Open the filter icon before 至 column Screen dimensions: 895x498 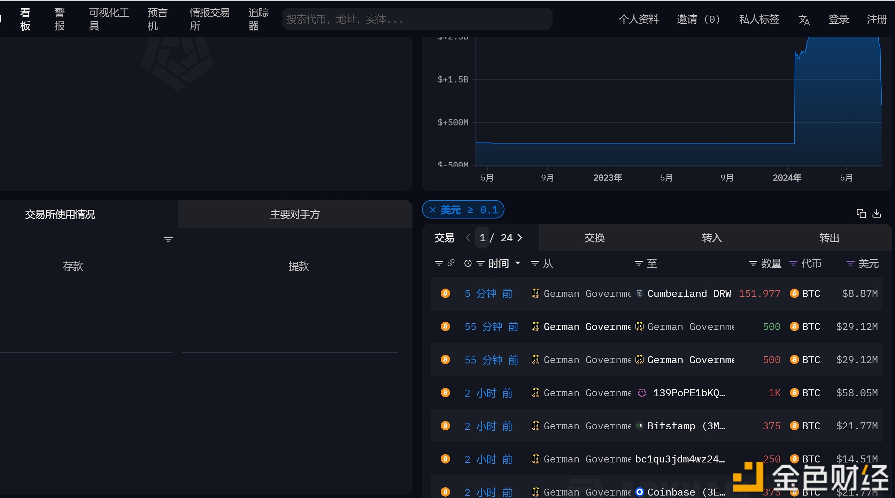(x=638, y=263)
